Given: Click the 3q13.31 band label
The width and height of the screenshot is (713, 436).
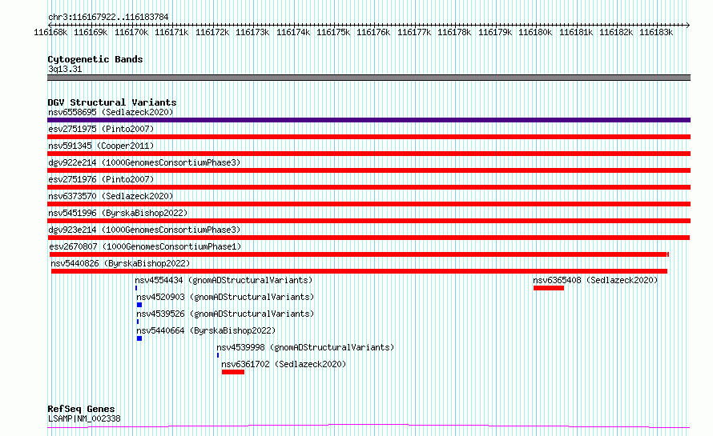Looking at the screenshot, I should coord(65,69).
